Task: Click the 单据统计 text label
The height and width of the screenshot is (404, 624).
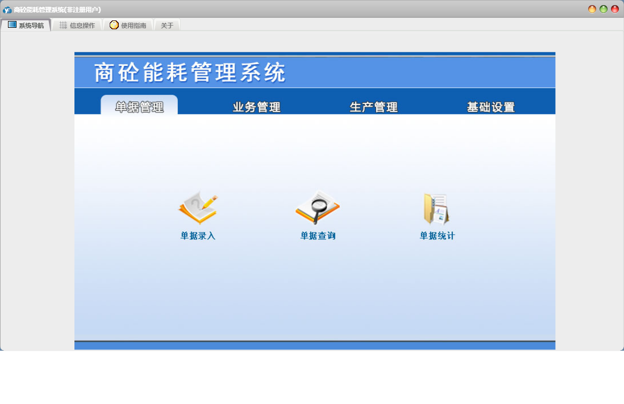Action: coord(437,235)
